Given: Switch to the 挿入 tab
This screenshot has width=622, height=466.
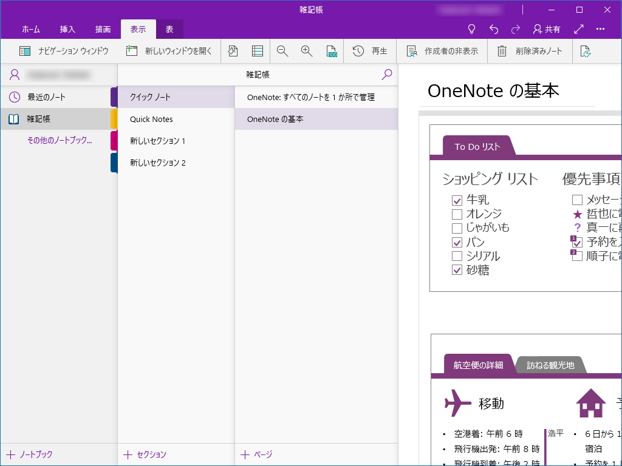Looking at the screenshot, I should [67, 29].
